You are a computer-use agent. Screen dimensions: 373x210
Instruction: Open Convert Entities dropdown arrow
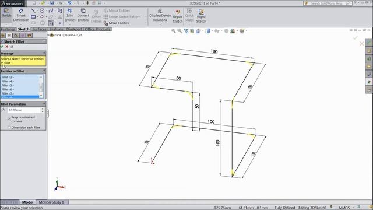83,24
